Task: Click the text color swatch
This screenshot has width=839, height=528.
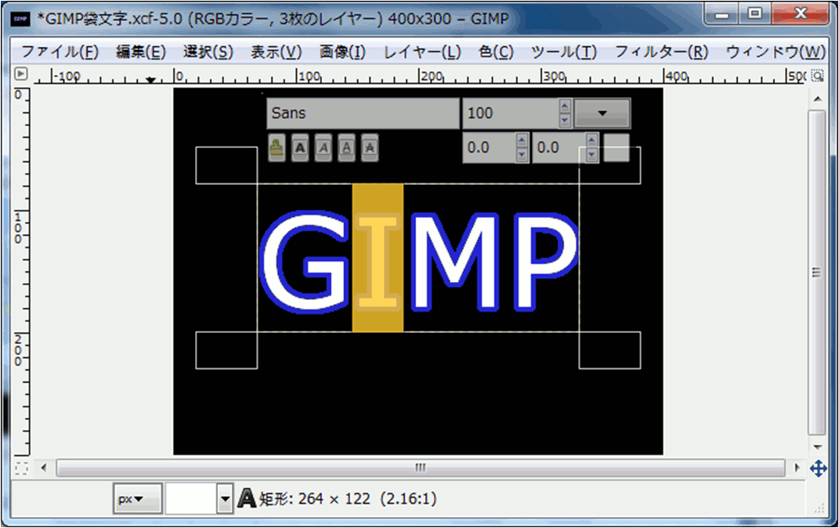Action: pos(617,147)
